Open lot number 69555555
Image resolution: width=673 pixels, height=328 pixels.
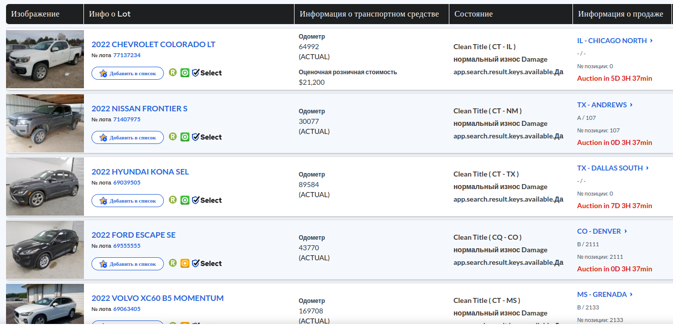tap(127, 246)
